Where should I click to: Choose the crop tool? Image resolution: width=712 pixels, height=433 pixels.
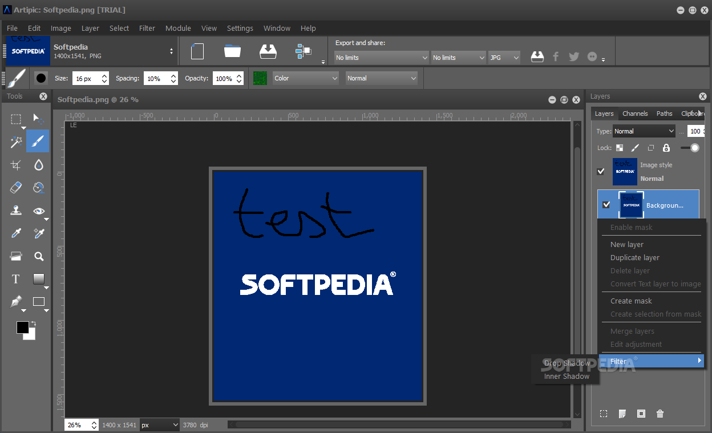[x=16, y=165]
